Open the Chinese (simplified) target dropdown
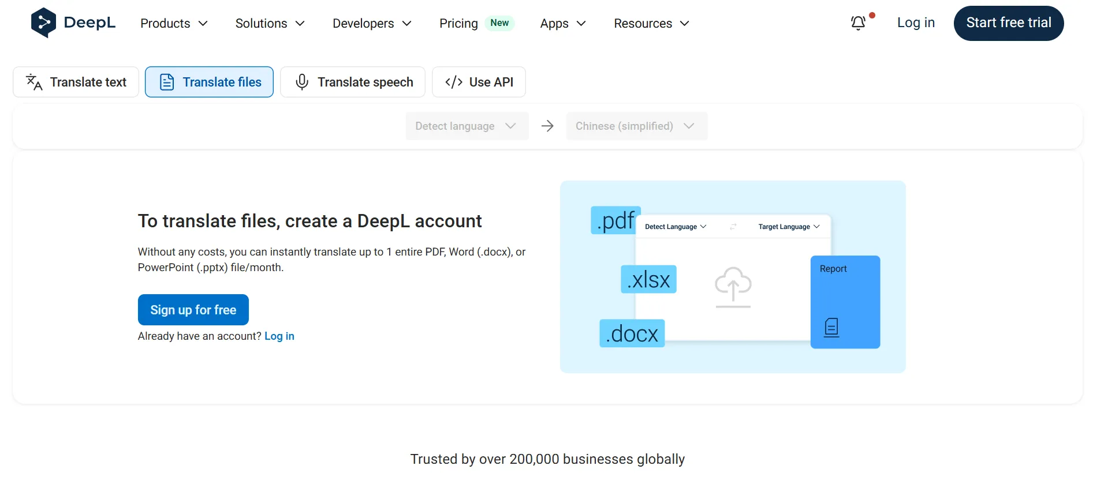Image resolution: width=1093 pixels, height=503 pixels. pyautogui.click(x=637, y=126)
